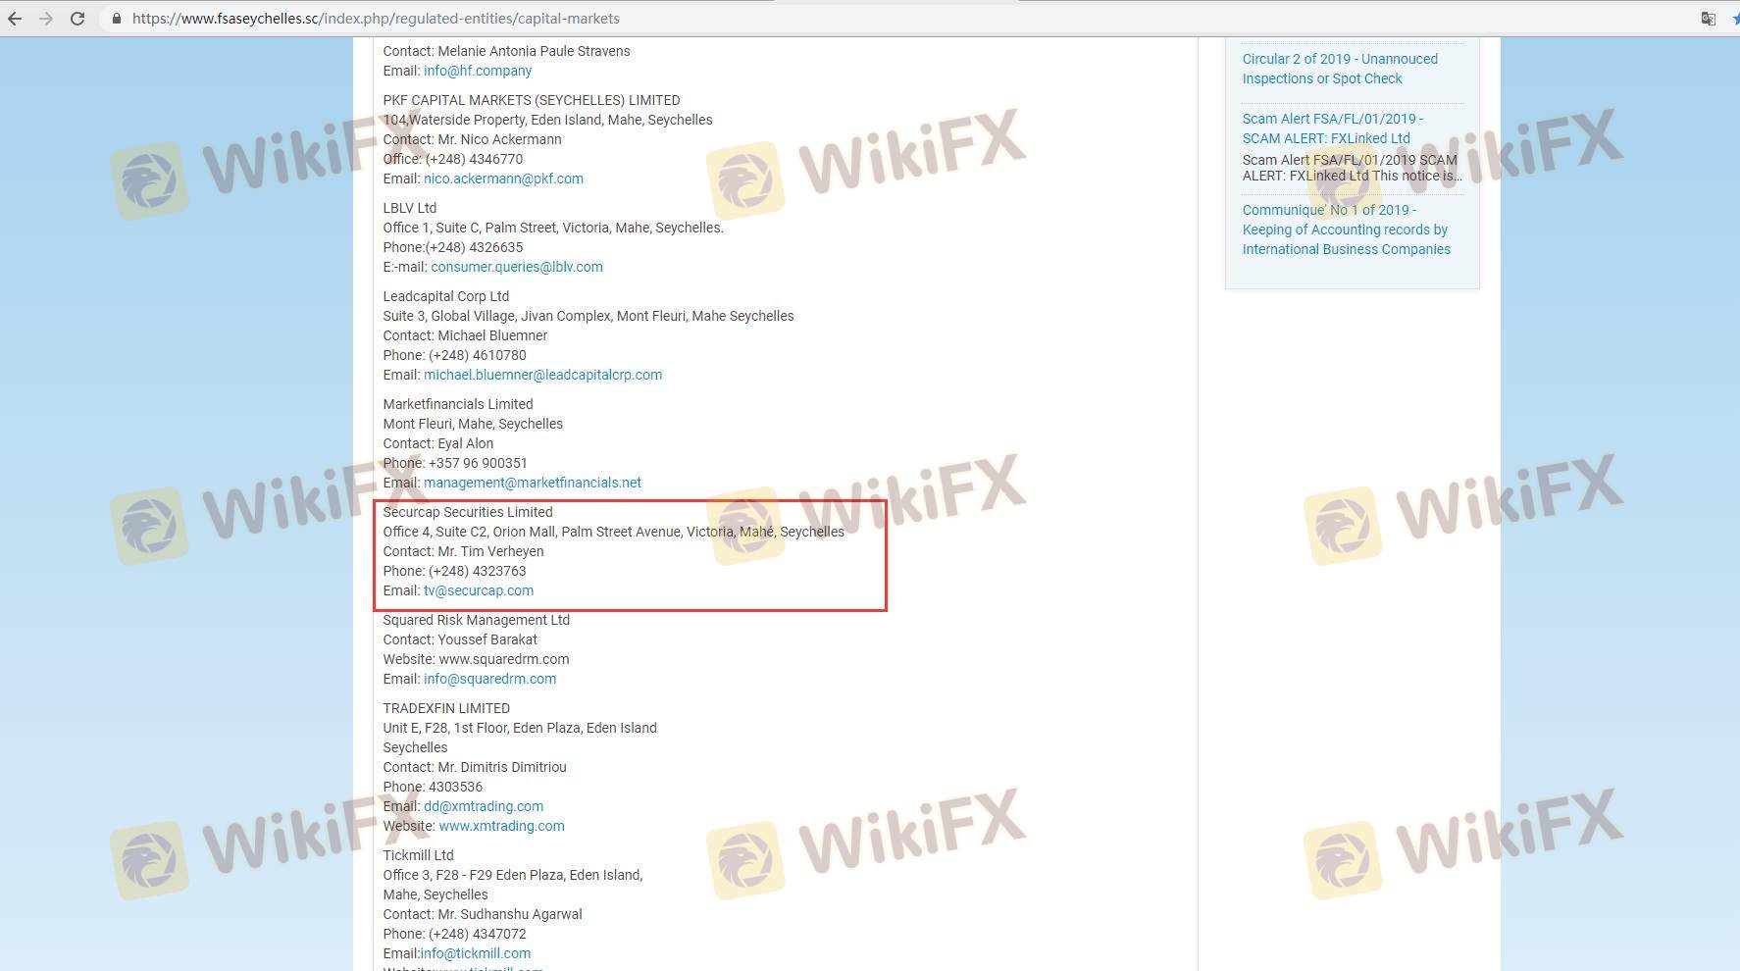Select the Orion Mall address line
1740x971 pixels.
pos(614,532)
